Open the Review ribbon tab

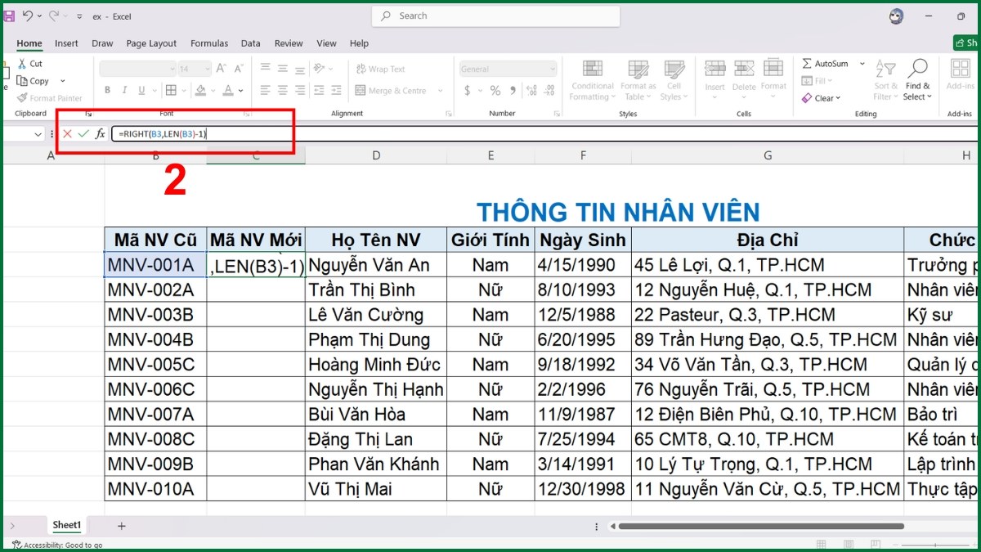pyautogui.click(x=288, y=43)
